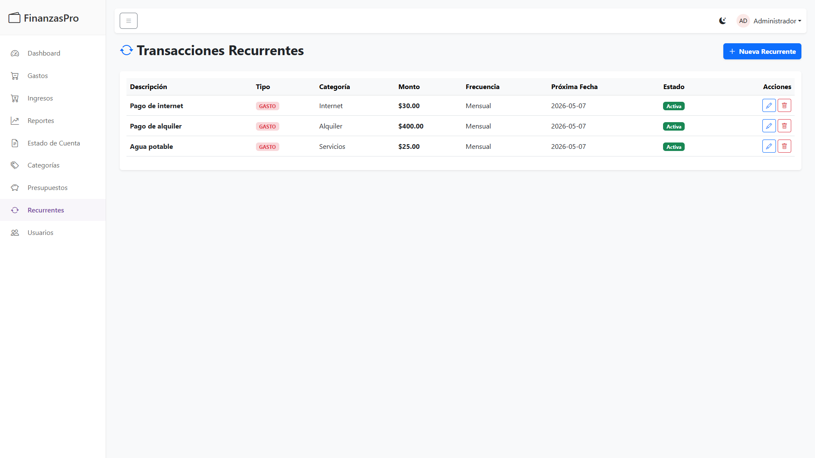
Task: Delete the Agua potable row
Action: [784, 146]
